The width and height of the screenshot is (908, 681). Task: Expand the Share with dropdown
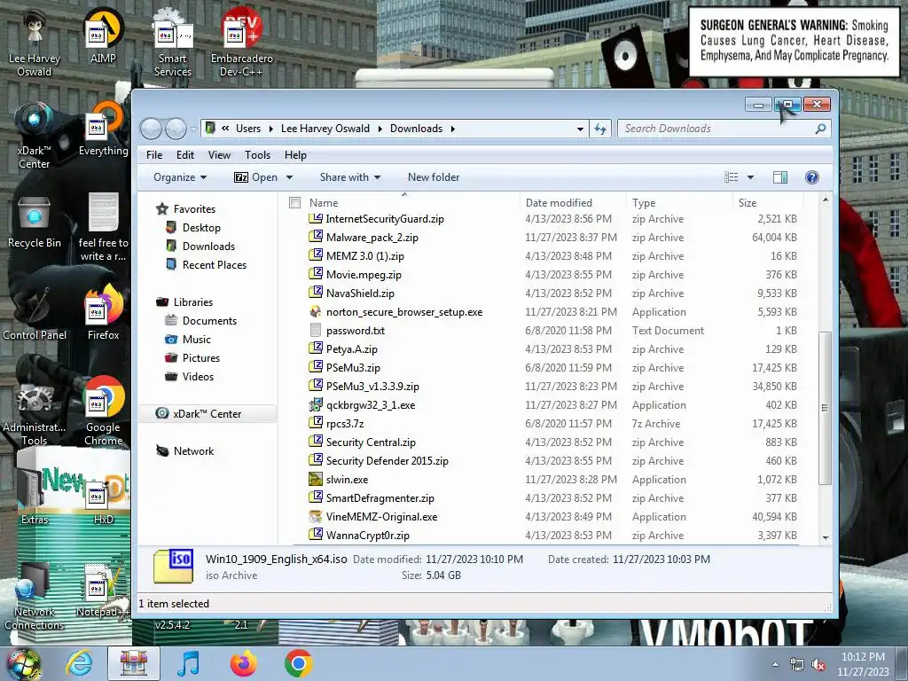349,177
